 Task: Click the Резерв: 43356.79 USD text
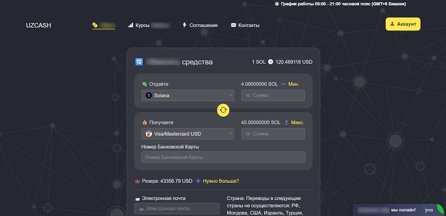(167, 181)
